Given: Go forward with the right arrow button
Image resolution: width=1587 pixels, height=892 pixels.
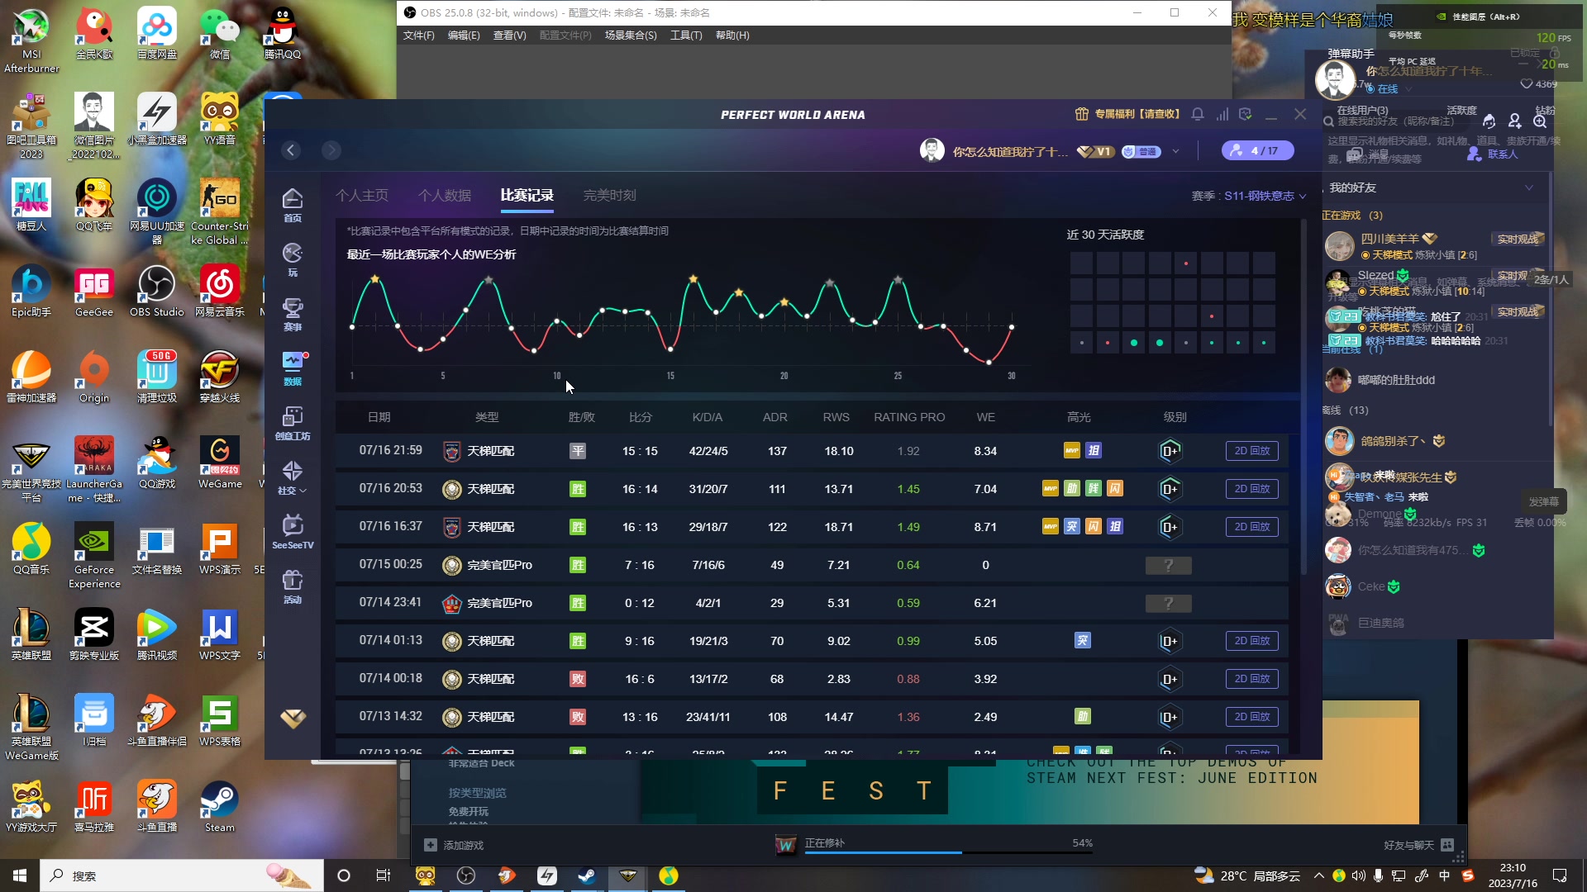Looking at the screenshot, I should point(331,150).
